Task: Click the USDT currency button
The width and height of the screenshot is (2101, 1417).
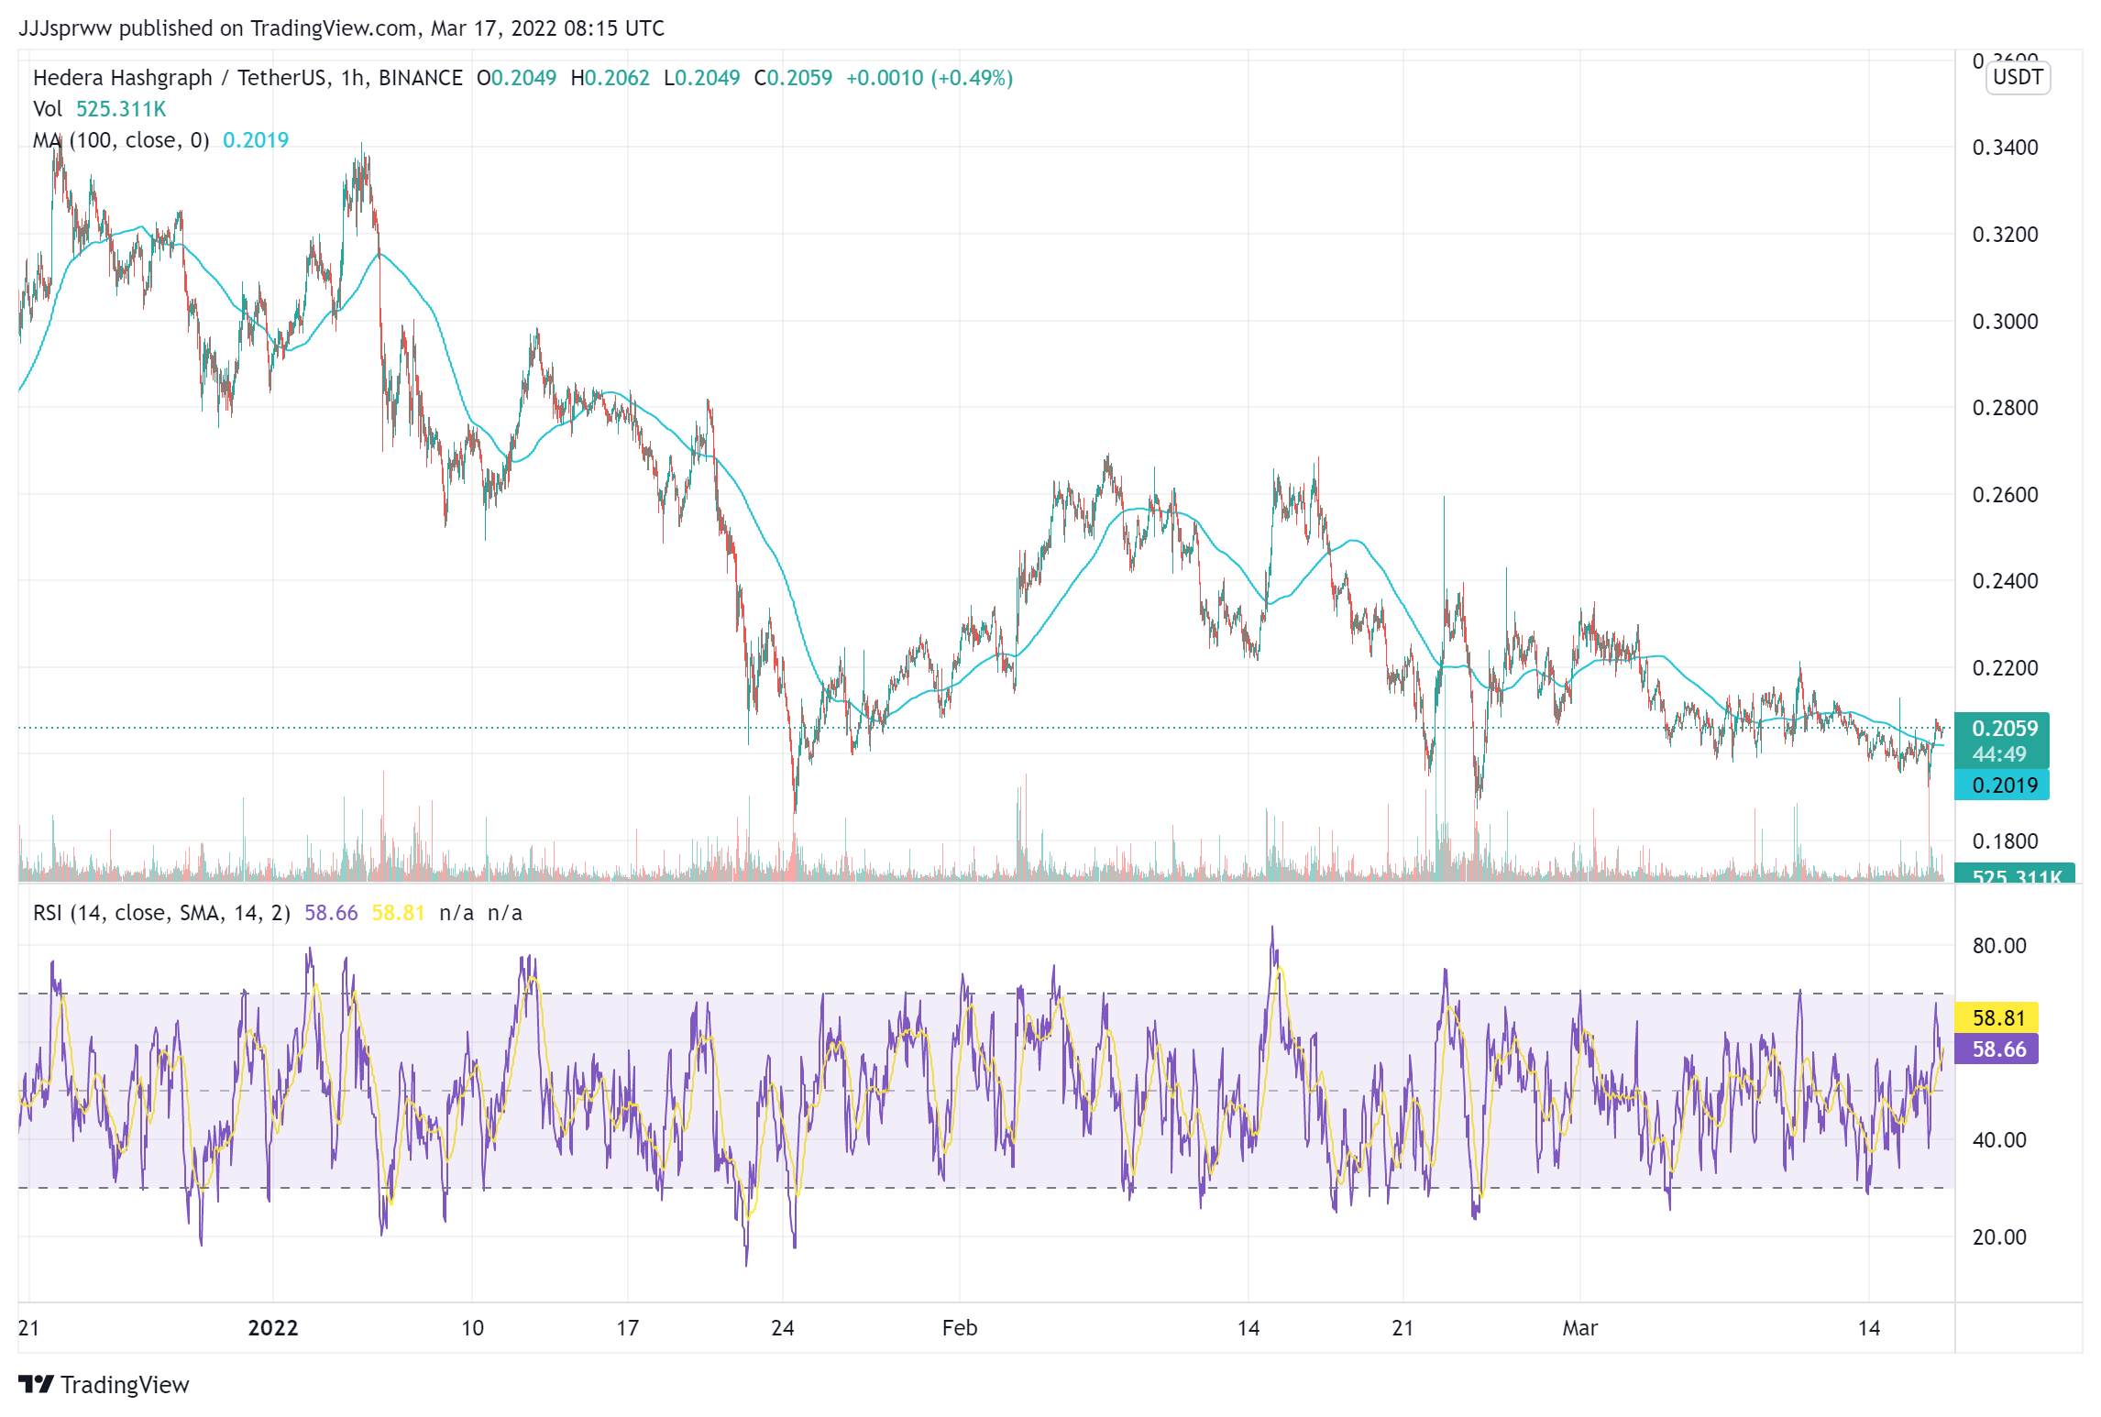Action: [x=2018, y=77]
